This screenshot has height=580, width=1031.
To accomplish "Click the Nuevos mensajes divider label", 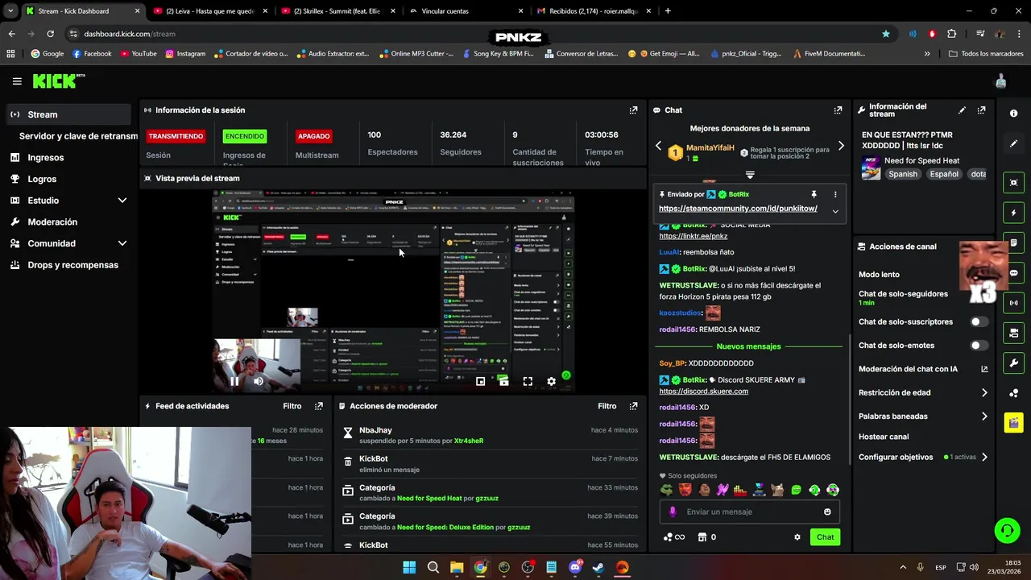I will pyautogui.click(x=748, y=346).
